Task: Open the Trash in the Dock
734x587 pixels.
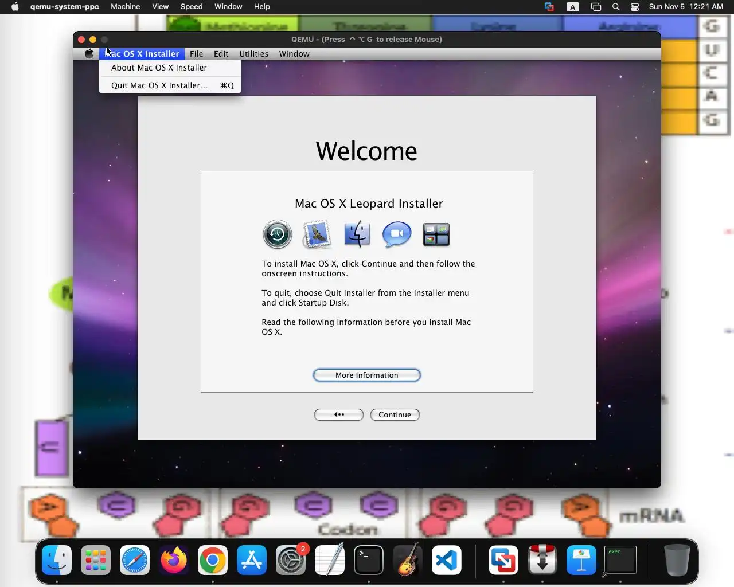Action: pos(677,560)
